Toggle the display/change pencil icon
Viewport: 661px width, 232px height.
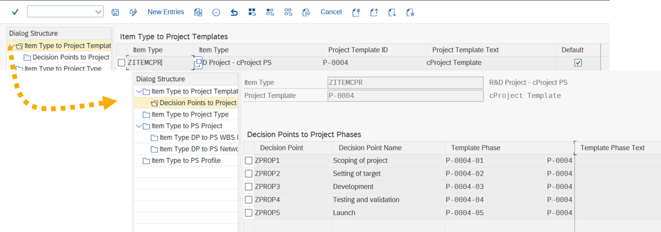[x=133, y=12]
